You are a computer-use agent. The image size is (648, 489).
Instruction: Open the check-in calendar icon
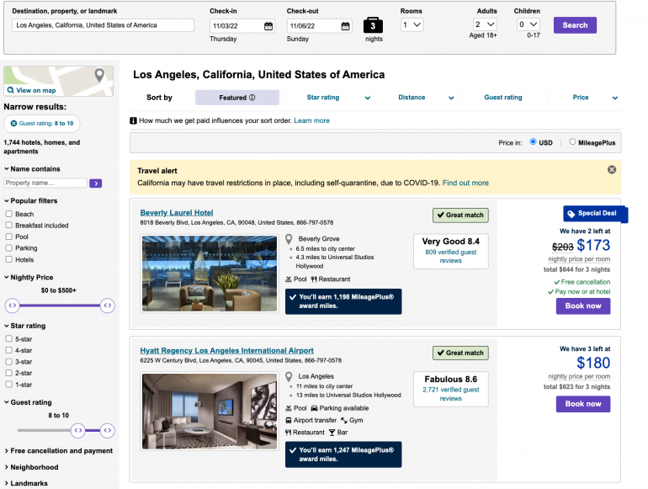pyautogui.click(x=268, y=26)
